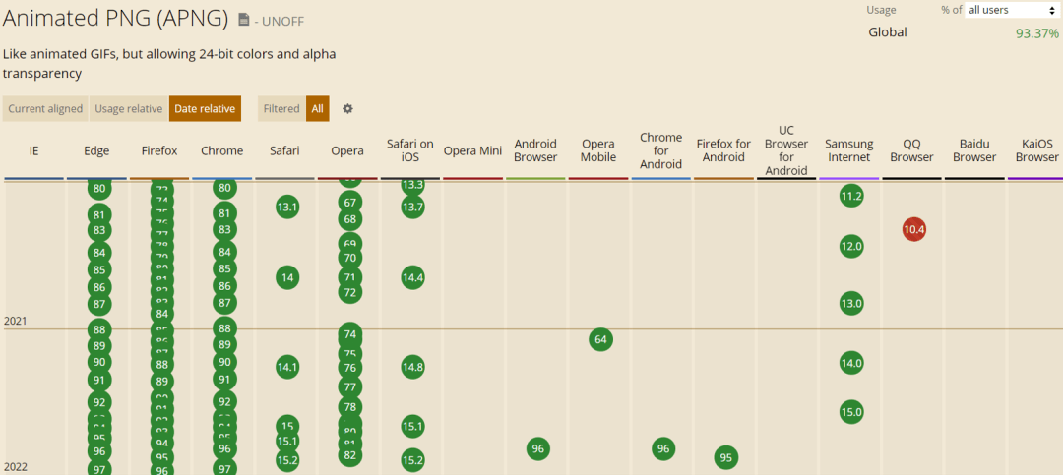Click the Android Browser 96 badge
This screenshot has height=475, width=1063.
tap(537, 449)
